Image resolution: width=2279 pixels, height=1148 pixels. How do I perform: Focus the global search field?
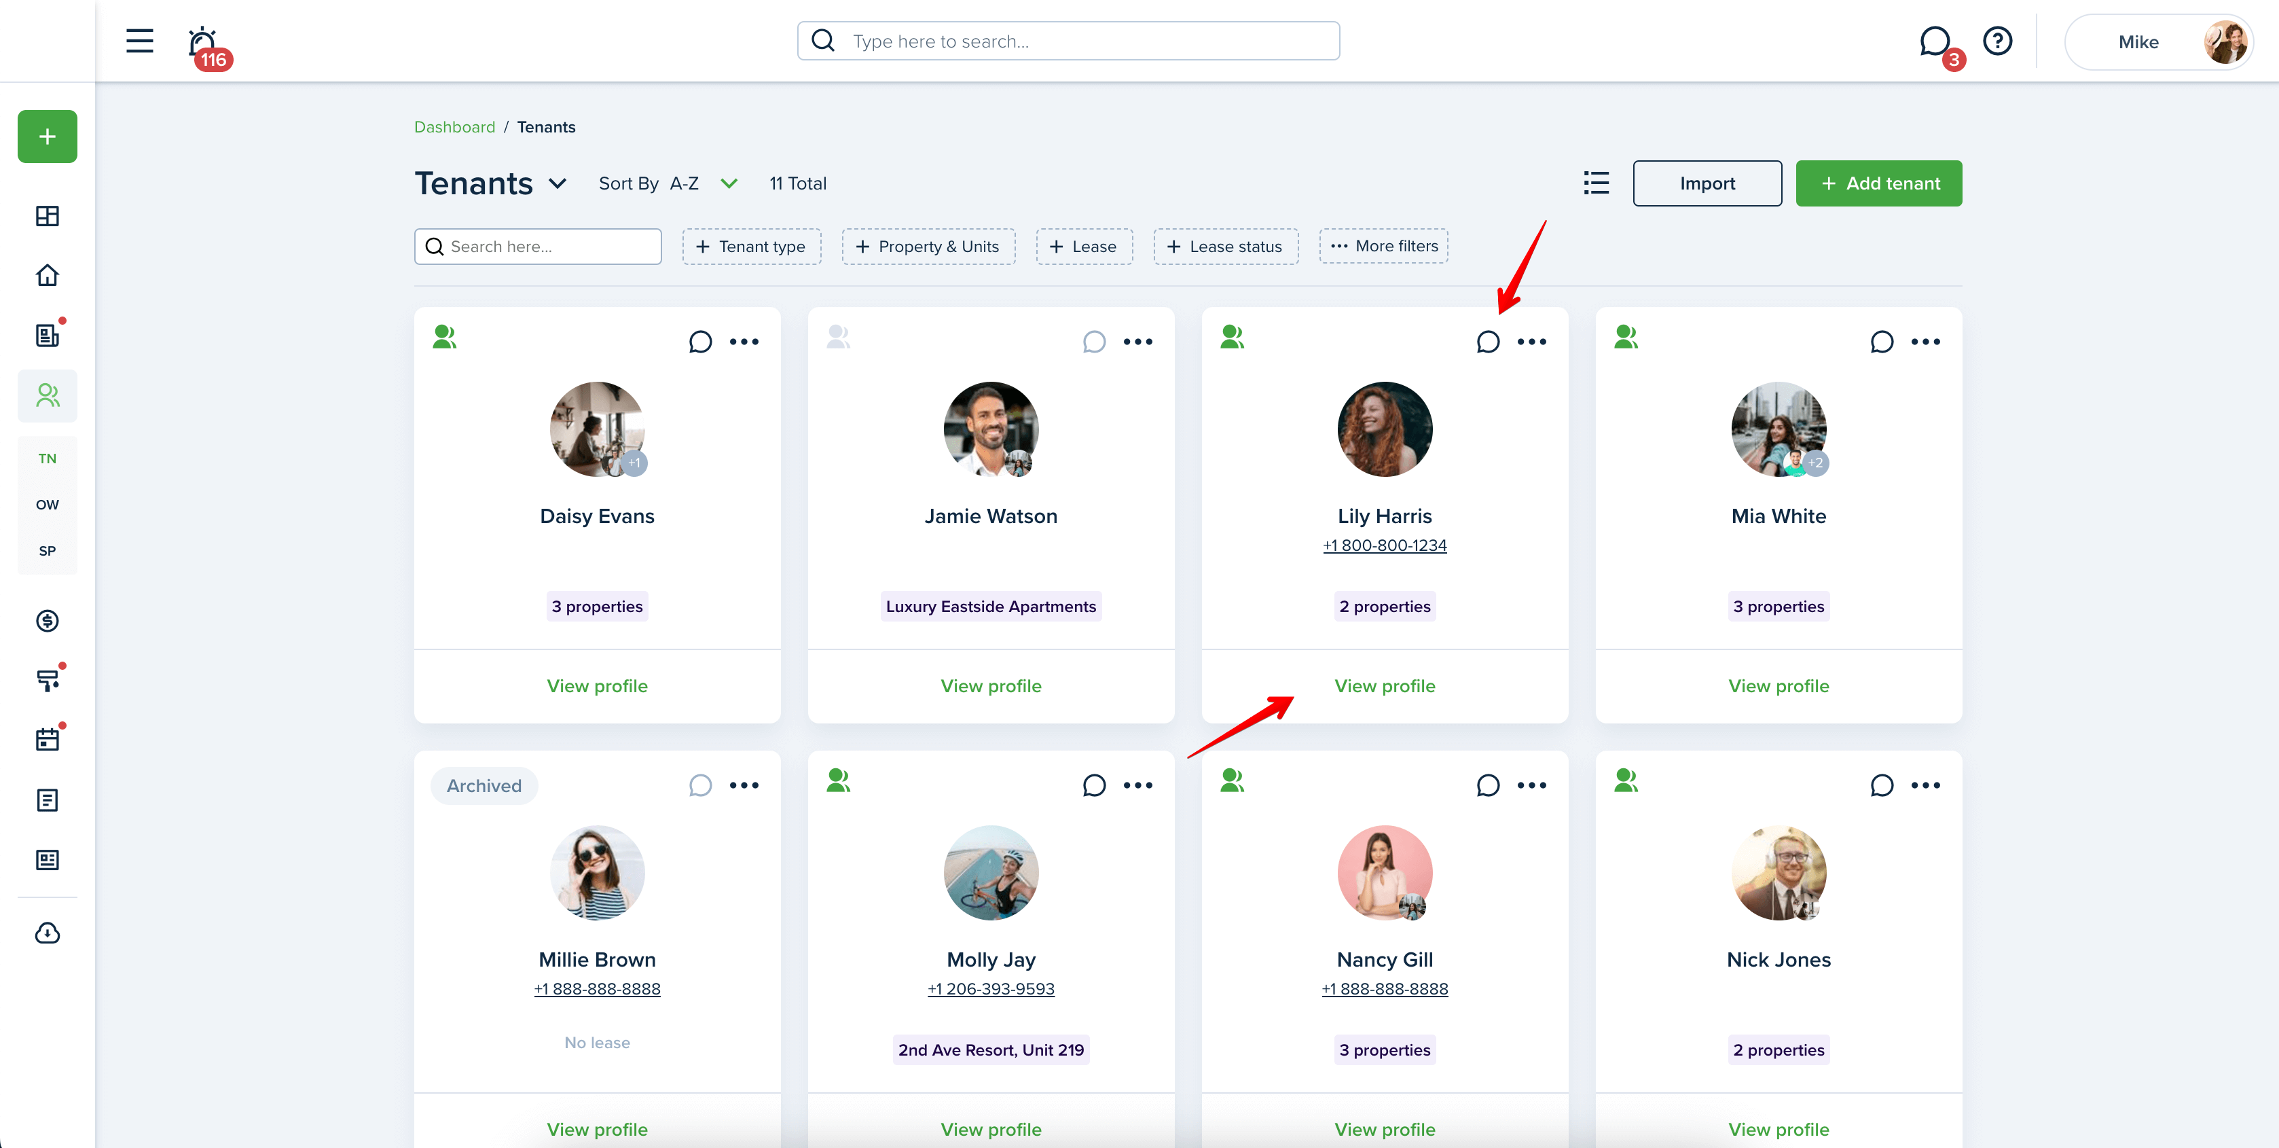(1068, 41)
